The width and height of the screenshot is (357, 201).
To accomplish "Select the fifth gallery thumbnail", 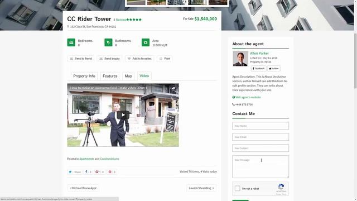I will (218, 2).
